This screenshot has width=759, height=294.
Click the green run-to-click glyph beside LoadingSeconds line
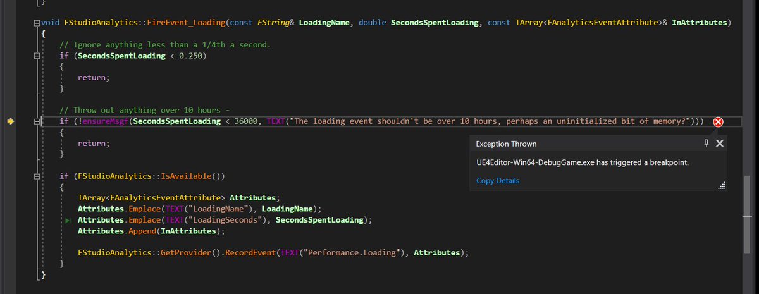point(70,220)
